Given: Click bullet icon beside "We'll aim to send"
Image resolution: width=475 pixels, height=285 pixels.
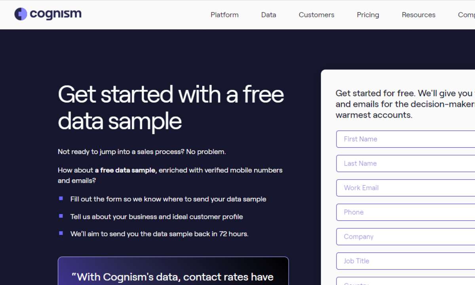Looking at the screenshot, I should coord(61,233).
